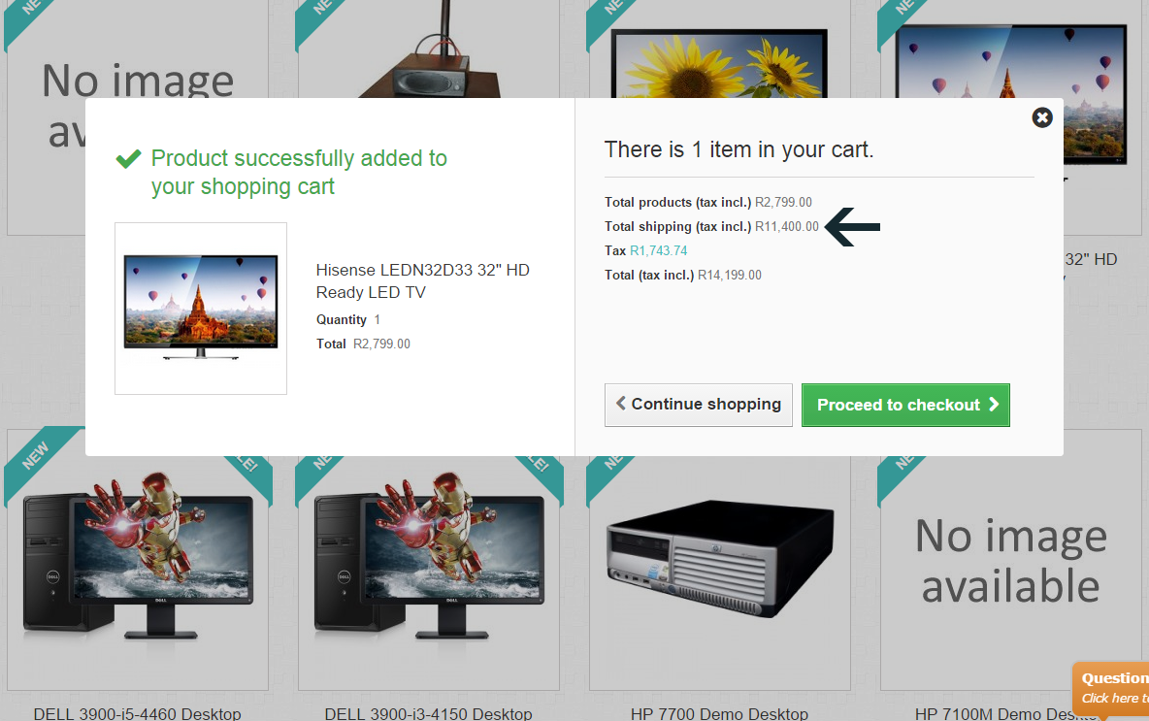The height and width of the screenshot is (721, 1149).
Task: Open Hisense TV thumbnail in popup
Action: click(x=201, y=309)
